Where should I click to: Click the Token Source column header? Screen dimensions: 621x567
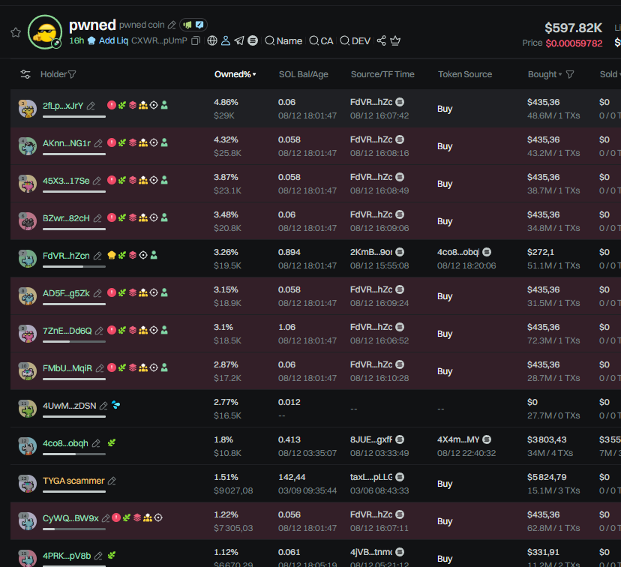[465, 74]
